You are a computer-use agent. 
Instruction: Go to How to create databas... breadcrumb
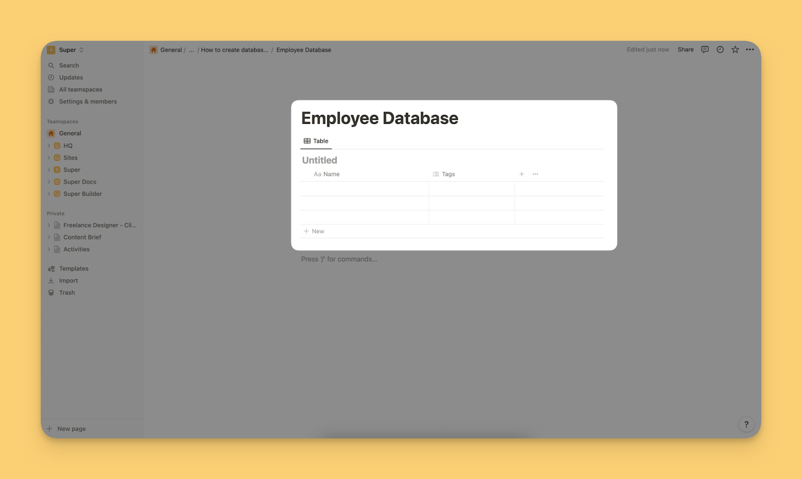(235, 50)
